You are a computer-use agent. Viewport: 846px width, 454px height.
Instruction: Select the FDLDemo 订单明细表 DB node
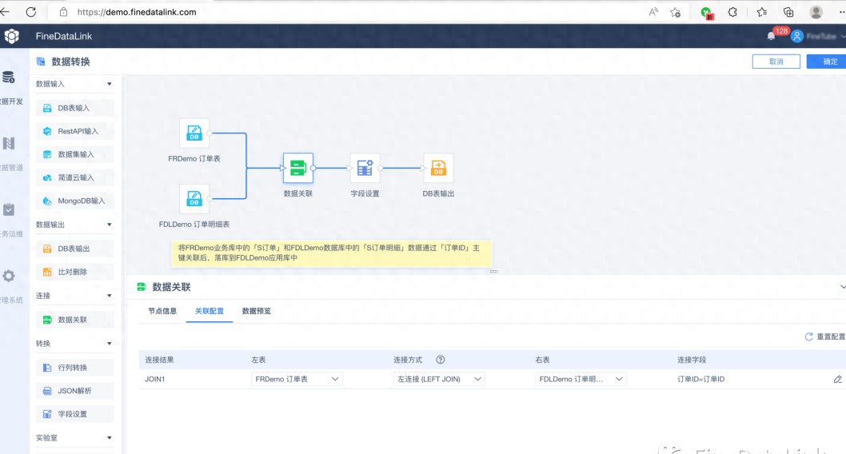pos(194,198)
